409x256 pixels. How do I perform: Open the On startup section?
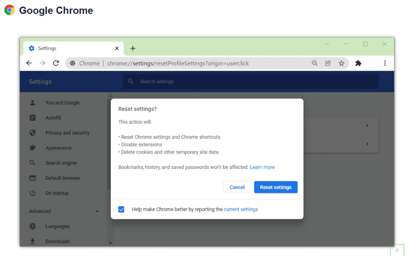[x=57, y=193]
